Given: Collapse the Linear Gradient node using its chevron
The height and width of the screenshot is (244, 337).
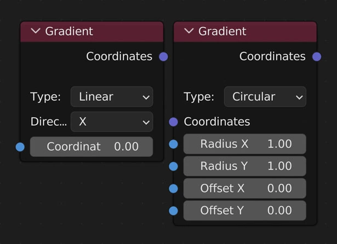Looking at the screenshot, I should click(x=36, y=31).
